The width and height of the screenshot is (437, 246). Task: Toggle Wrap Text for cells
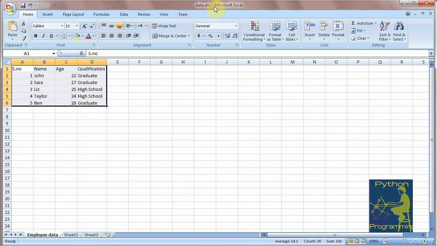[x=164, y=26]
